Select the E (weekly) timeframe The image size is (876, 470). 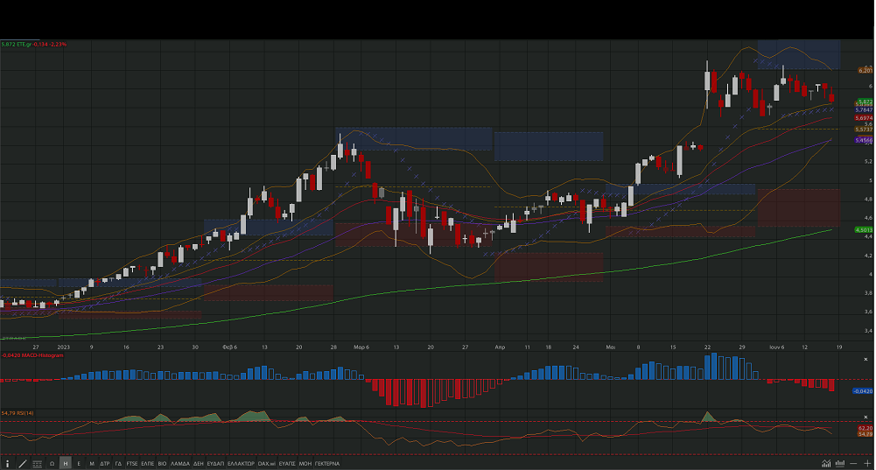[x=79, y=463]
